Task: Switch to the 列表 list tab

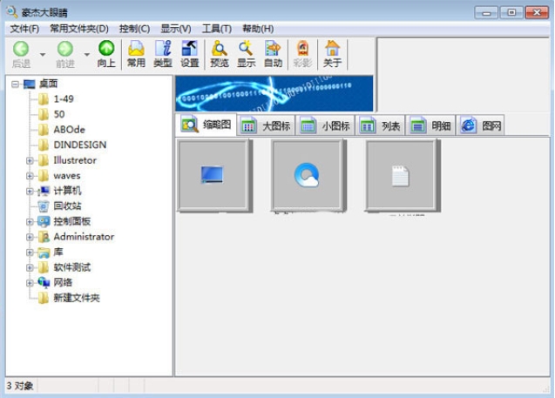Action: click(x=380, y=125)
